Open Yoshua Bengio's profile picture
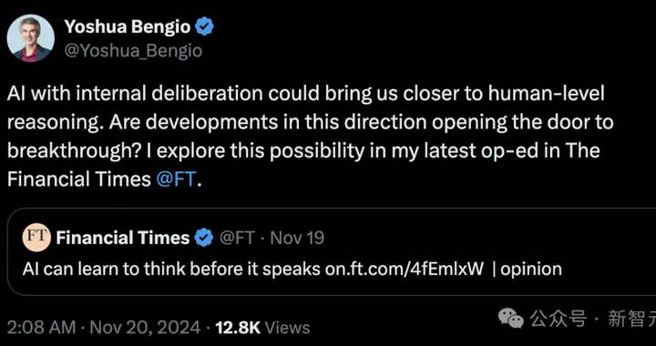 click(31, 38)
